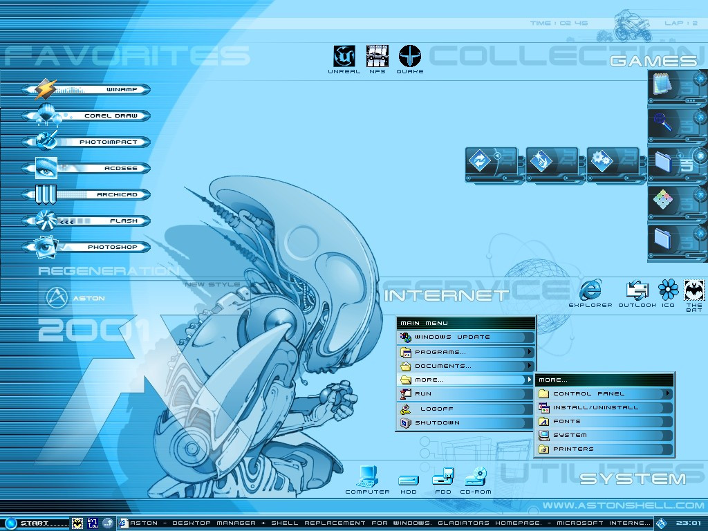This screenshot has height=531, width=708.
Task: Open Corel Draw from Favorites
Action: pos(86,115)
